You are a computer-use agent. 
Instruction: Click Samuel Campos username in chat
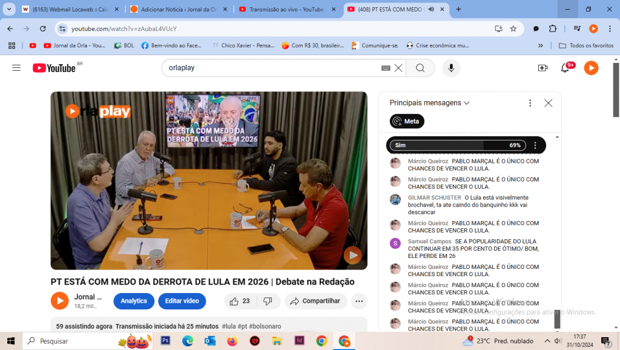pyautogui.click(x=429, y=241)
